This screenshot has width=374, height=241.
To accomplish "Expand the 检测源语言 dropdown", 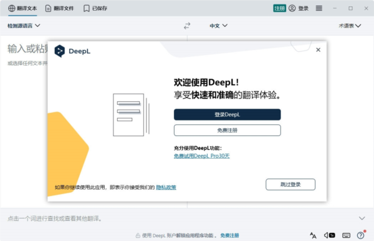I will point(24,26).
